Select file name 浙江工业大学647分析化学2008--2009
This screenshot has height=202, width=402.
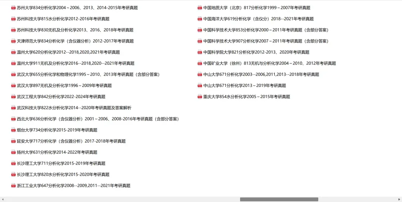(x=74, y=186)
